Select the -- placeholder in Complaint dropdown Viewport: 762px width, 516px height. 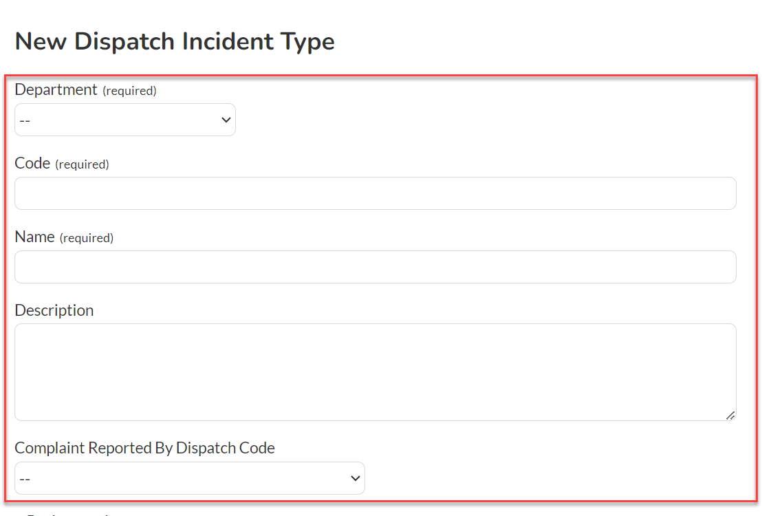click(25, 479)
